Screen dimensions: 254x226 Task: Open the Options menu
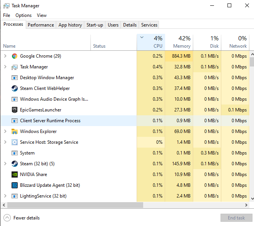point(23,15)
